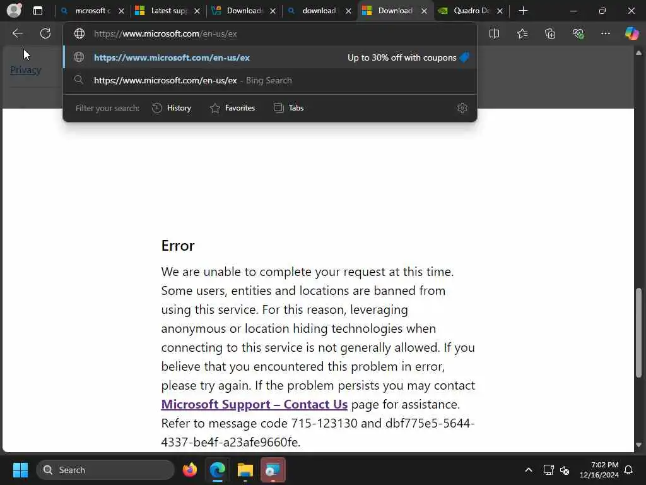Close the 'Latest supp' tab
The width and height of the screenshot is (646, 485).
click(x=197, y=11)
